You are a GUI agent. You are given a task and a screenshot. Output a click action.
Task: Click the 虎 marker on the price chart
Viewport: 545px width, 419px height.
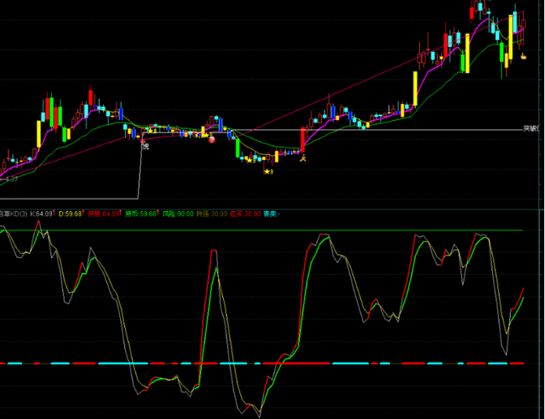pyautogui.click(x=145, y=147)
